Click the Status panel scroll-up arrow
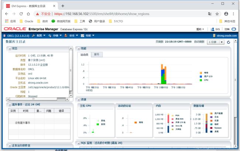Viewport: 240px width, 151px height. coord(71,48)
